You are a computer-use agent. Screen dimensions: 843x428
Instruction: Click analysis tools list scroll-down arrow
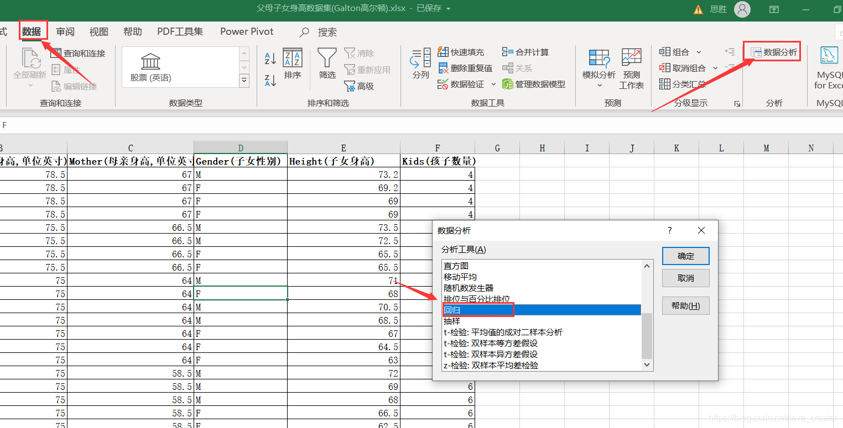coord(647,364)
